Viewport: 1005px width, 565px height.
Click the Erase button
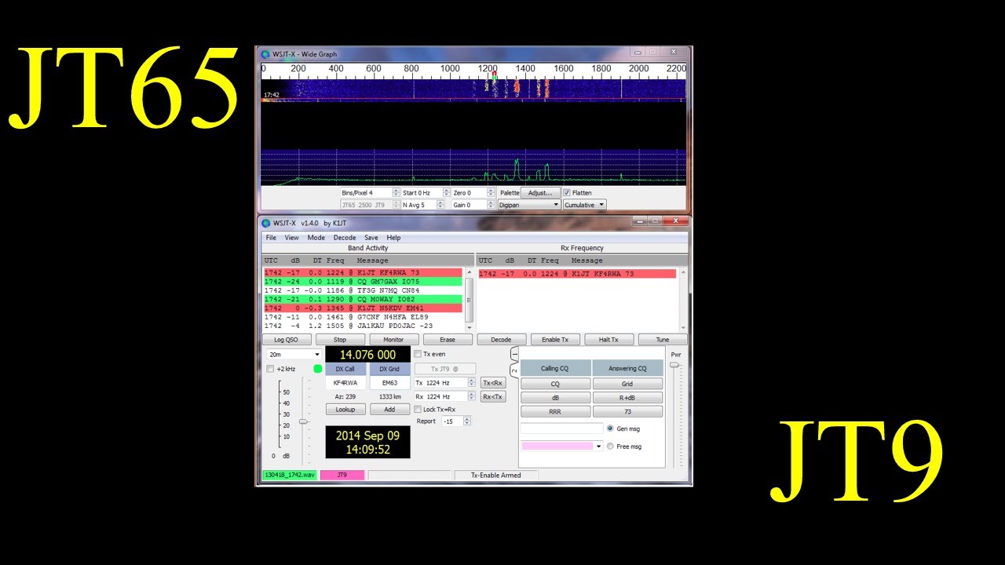448,340
